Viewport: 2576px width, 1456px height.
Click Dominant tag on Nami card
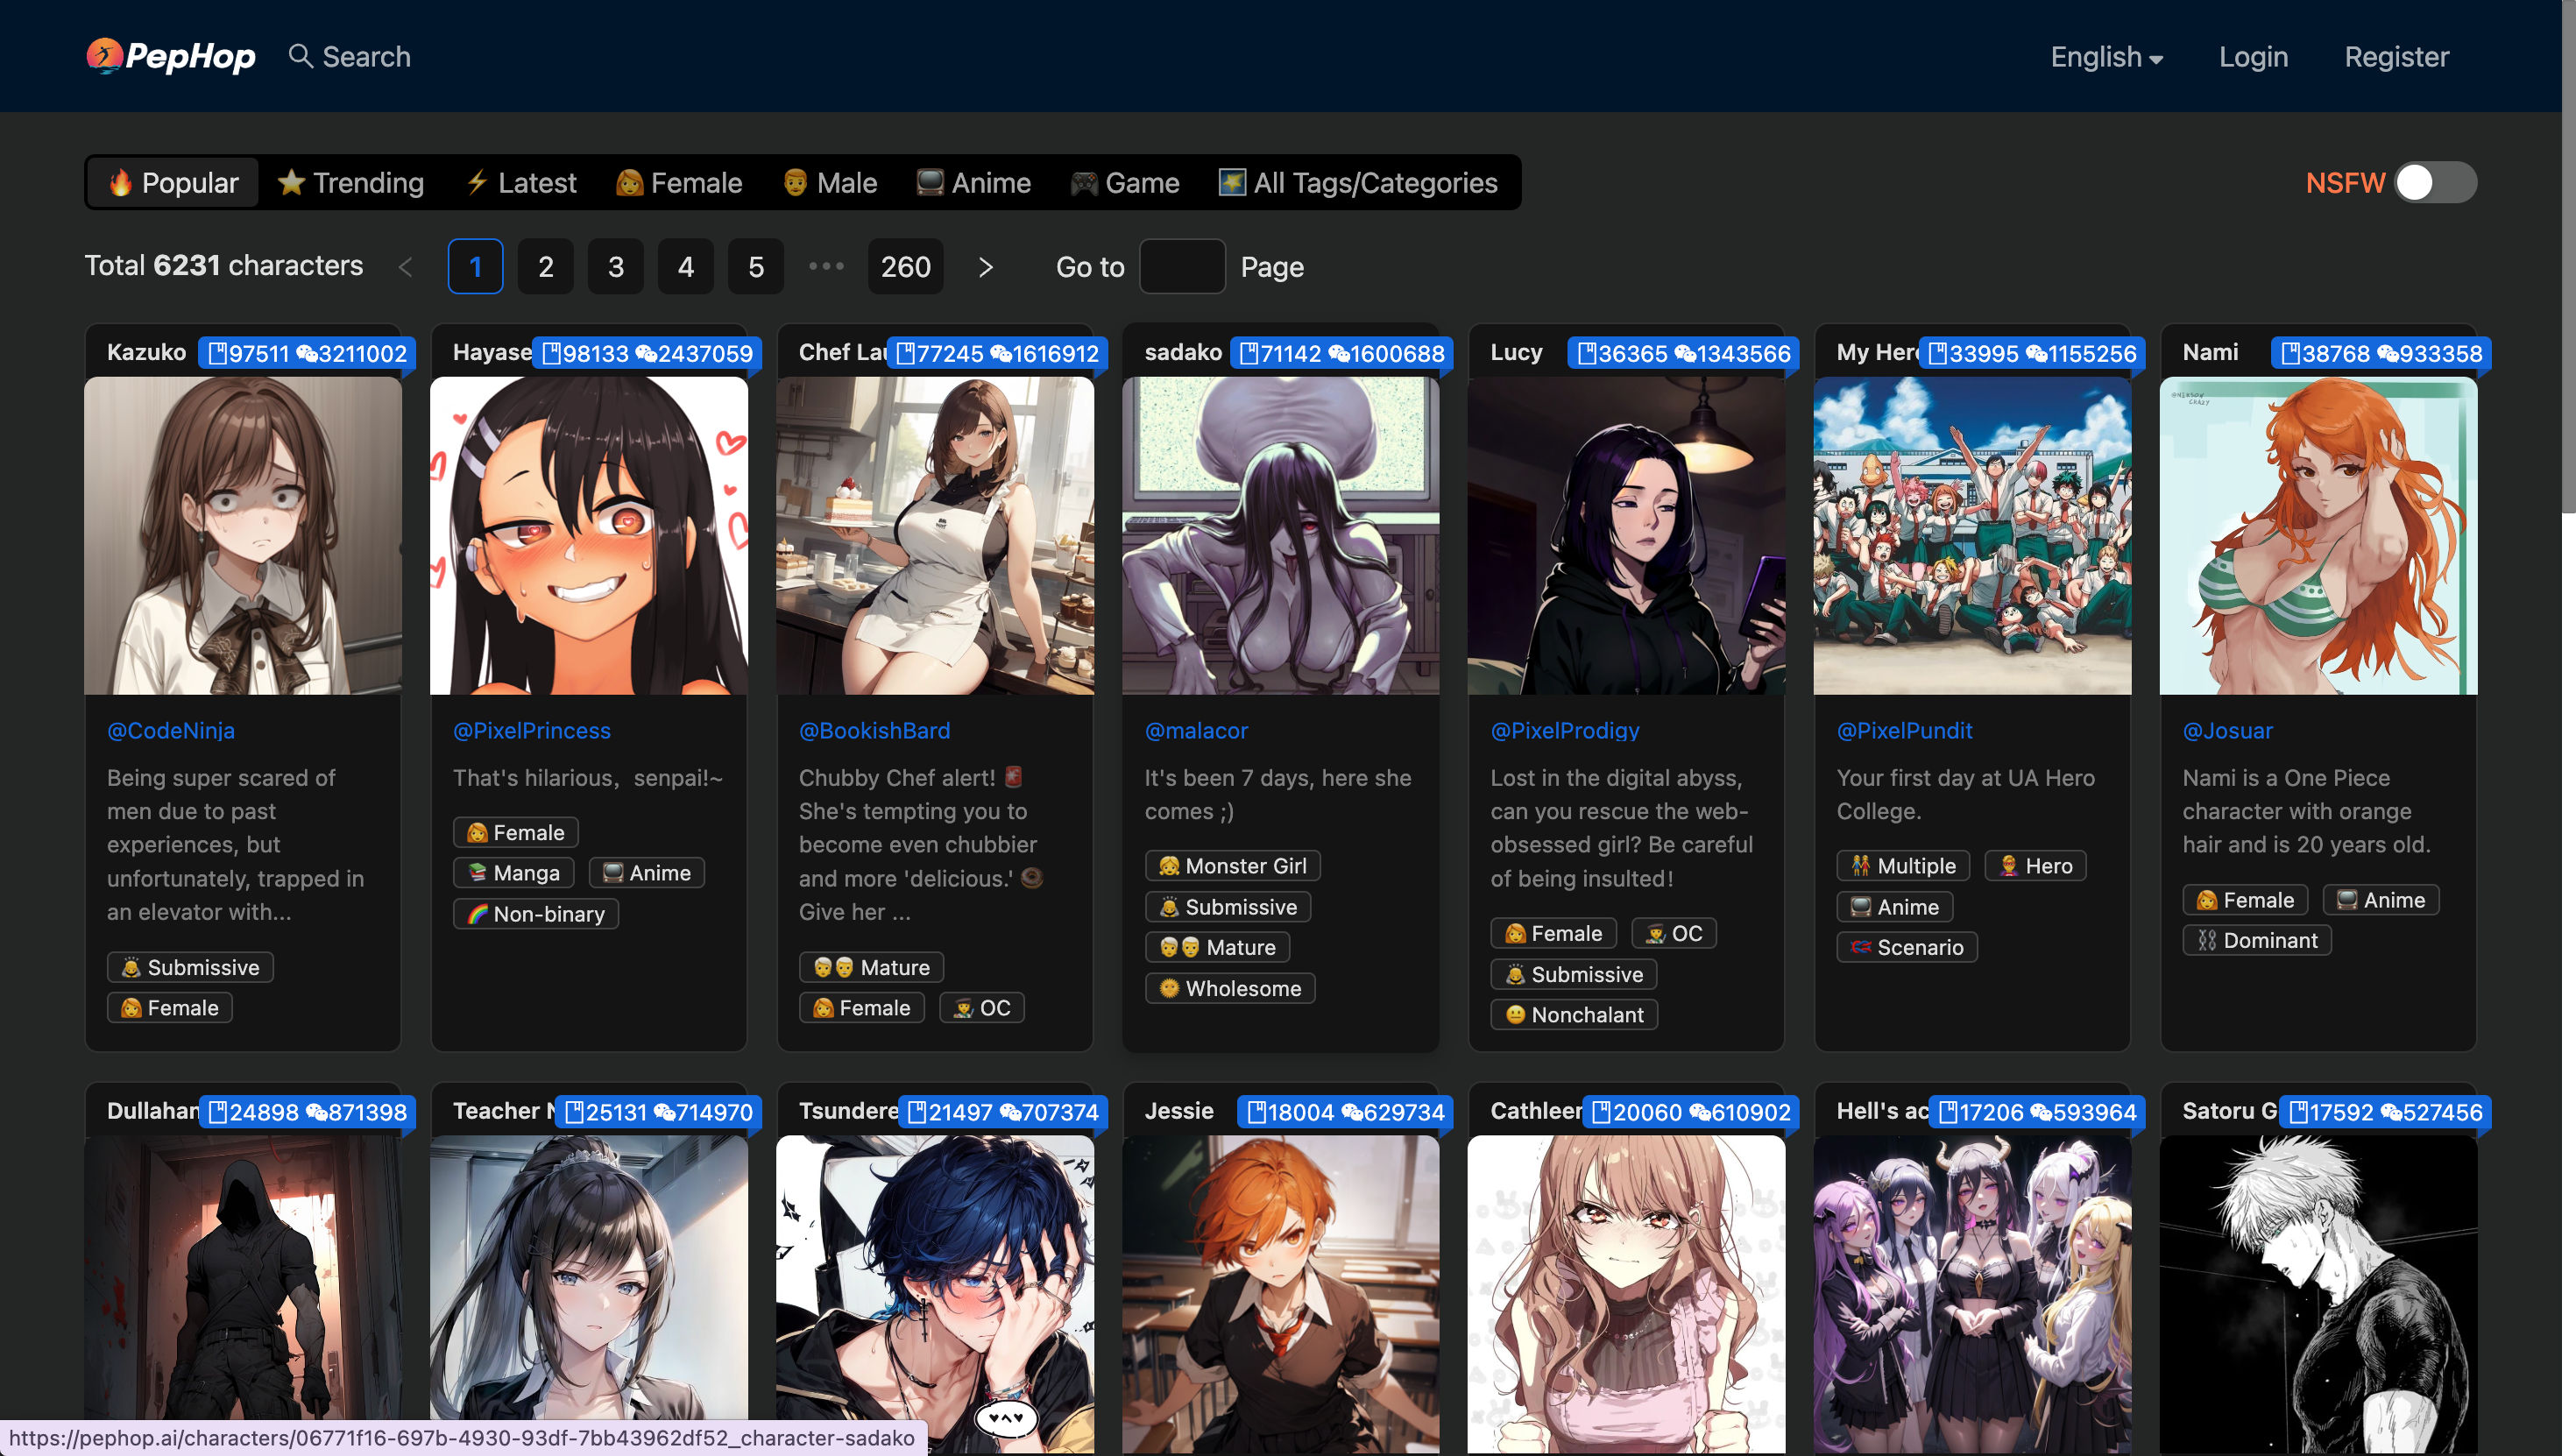(2257, 941)
